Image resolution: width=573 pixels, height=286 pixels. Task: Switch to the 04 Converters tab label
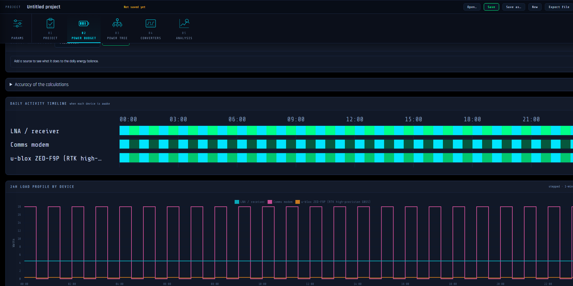[x=151, y=38]
